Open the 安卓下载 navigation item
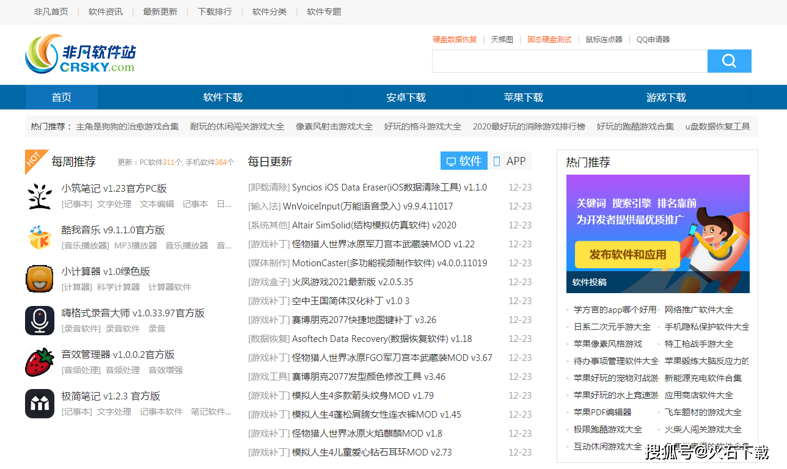 point(406,97)
